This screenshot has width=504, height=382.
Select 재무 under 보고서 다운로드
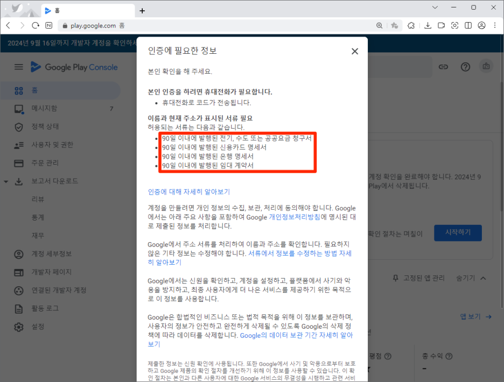click(38, 236)
